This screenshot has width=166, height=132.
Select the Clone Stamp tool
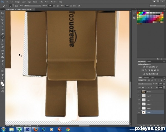point(2,40)
